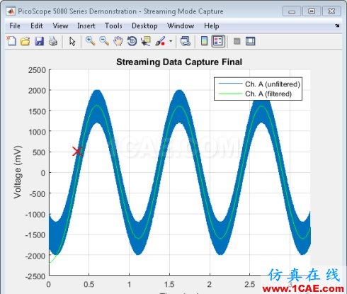Screen dimensions: 347x294
Task: Click the red X marker on the plot
Action: pos(77,152)
